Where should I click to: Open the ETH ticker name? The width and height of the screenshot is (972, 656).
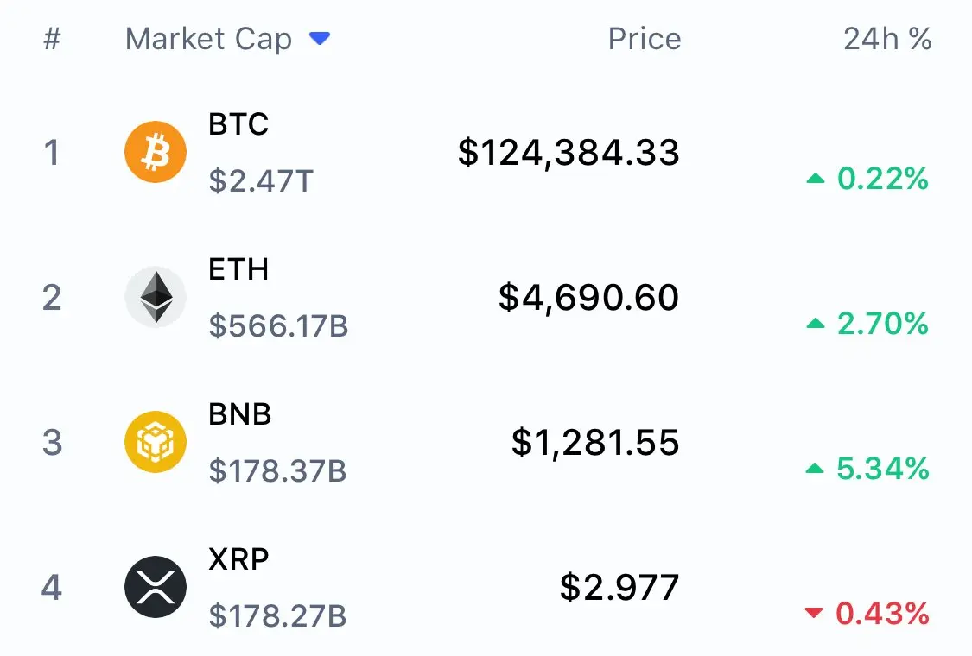(238, 268)
